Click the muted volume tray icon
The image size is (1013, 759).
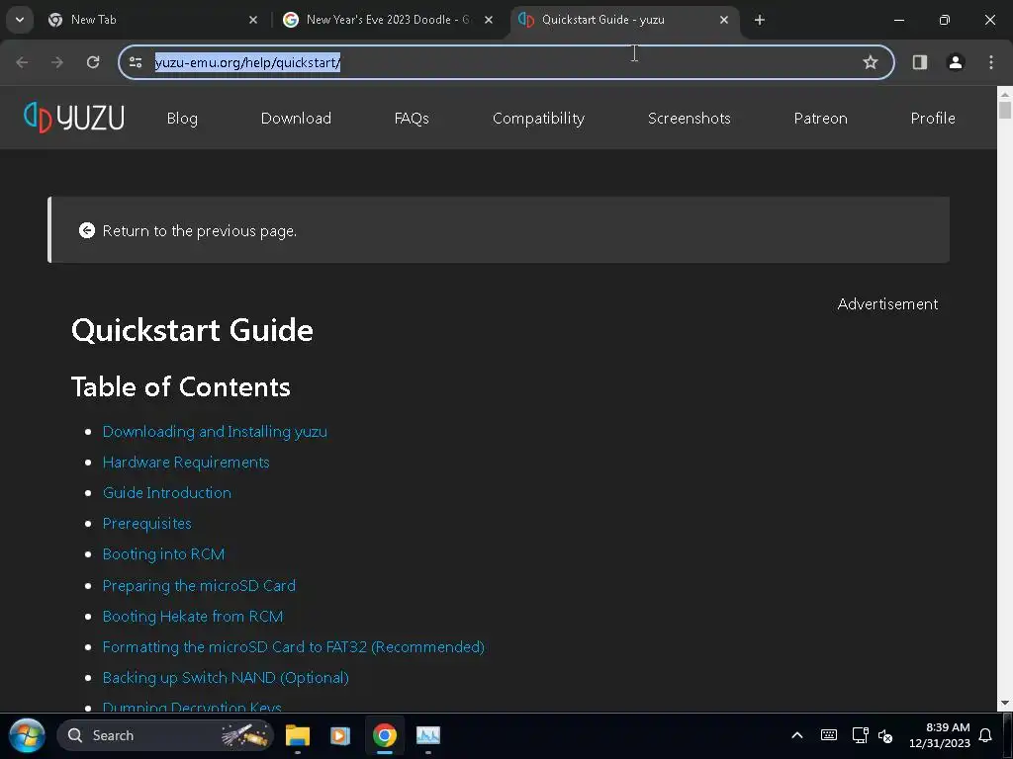(x=885, y=735)
